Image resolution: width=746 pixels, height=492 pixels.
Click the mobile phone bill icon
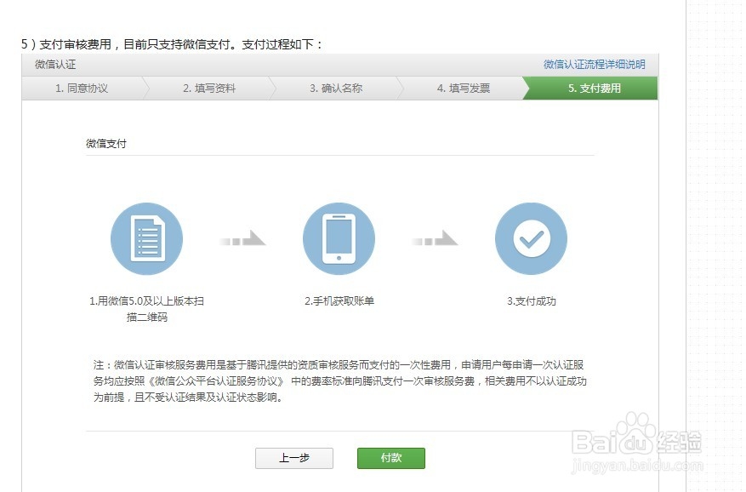tap(339, 238)
